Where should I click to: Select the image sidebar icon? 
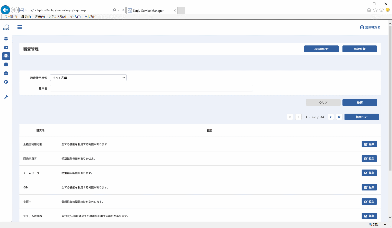click(6, 47)
